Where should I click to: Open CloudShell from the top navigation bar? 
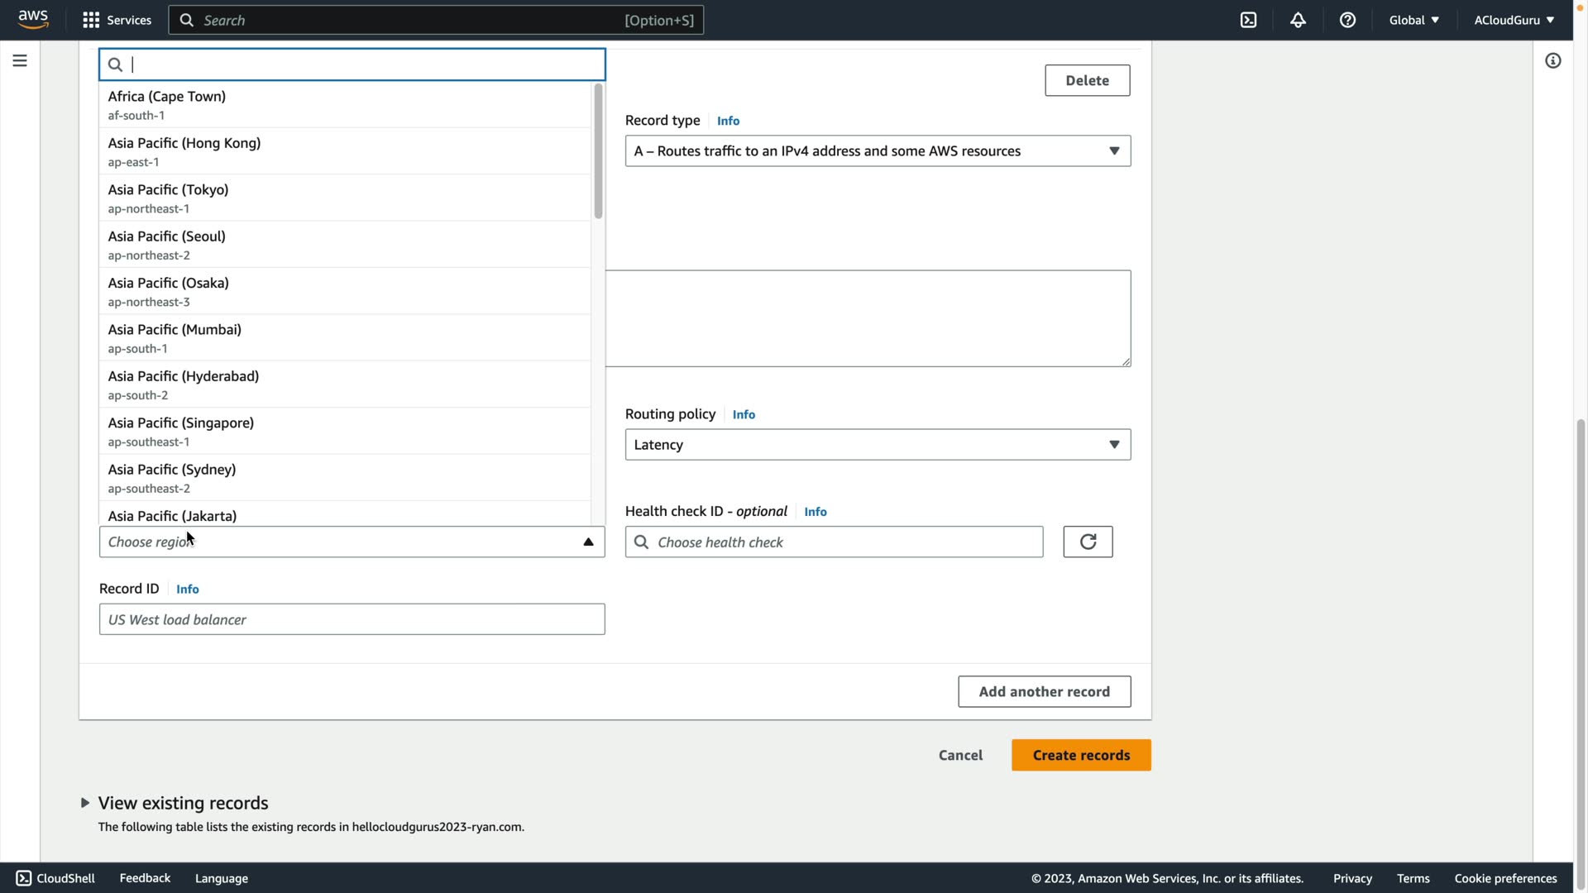(x=1248, y=20)
